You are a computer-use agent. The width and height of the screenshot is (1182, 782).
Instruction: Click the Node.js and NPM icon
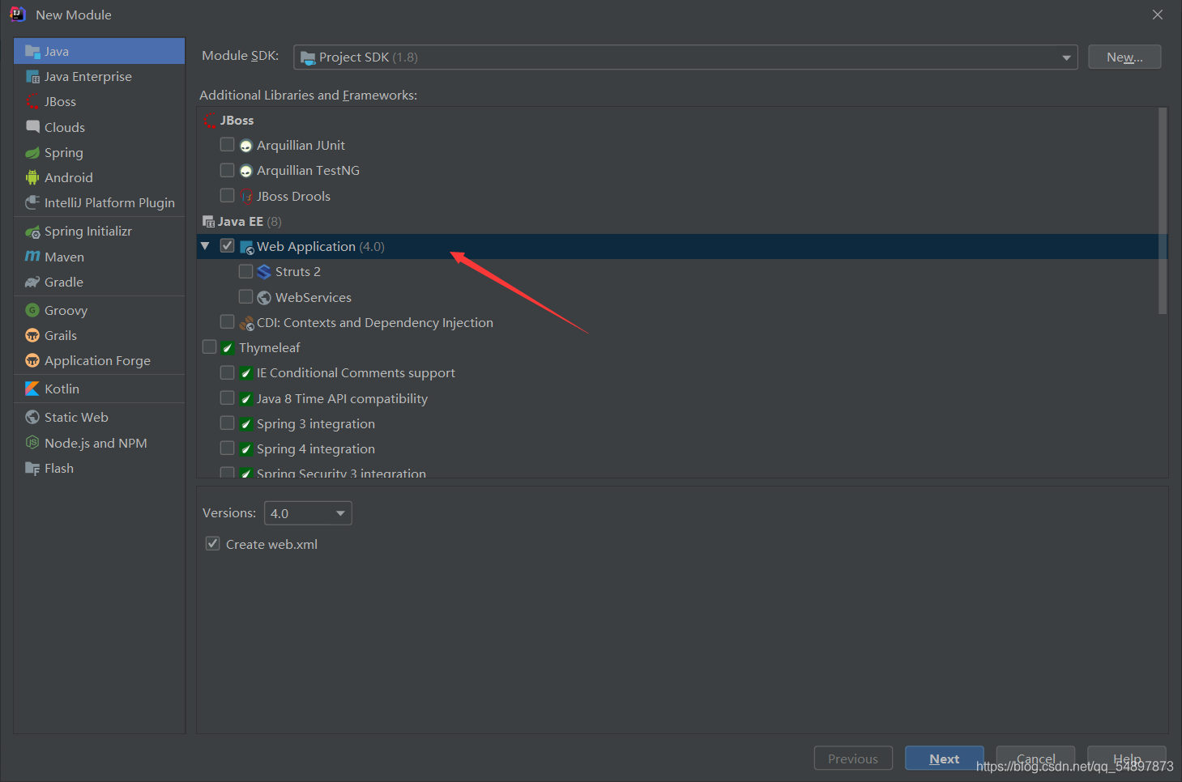[x=32, y=443]
